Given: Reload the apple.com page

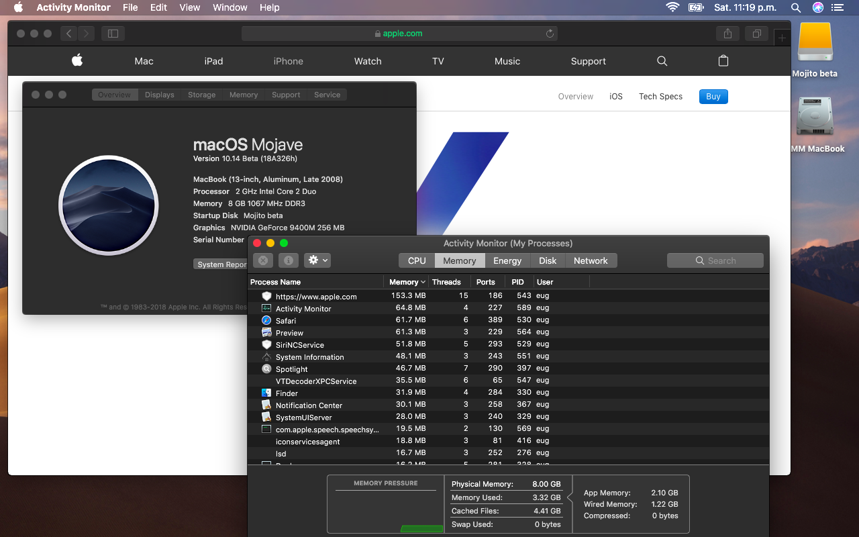Looking at the screenshot, I should click(x=550, y=34).
